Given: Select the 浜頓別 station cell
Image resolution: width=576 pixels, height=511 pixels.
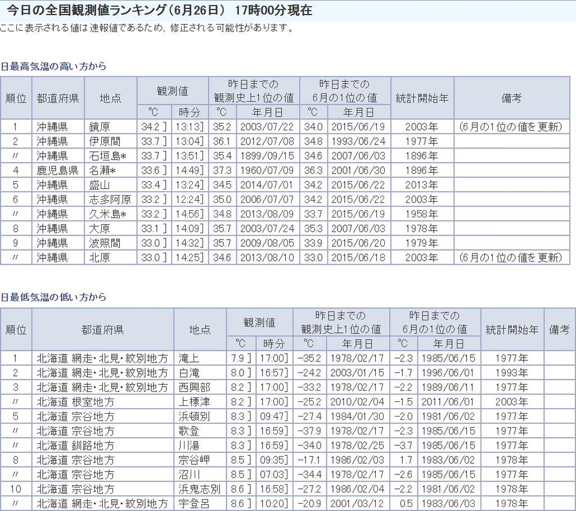Looking at the screenshot, I should pyautogui.click(x=193, y=417).
